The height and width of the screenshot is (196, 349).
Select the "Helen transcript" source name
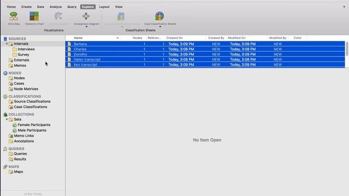coord(87,59)
